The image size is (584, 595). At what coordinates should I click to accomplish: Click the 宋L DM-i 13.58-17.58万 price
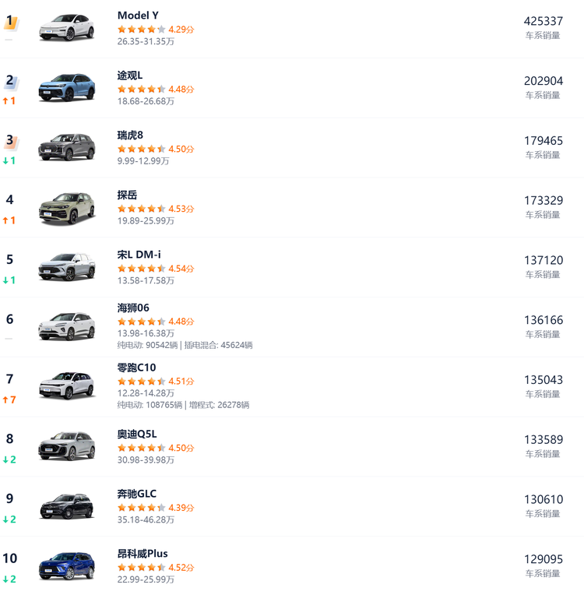tap(146, 280)
